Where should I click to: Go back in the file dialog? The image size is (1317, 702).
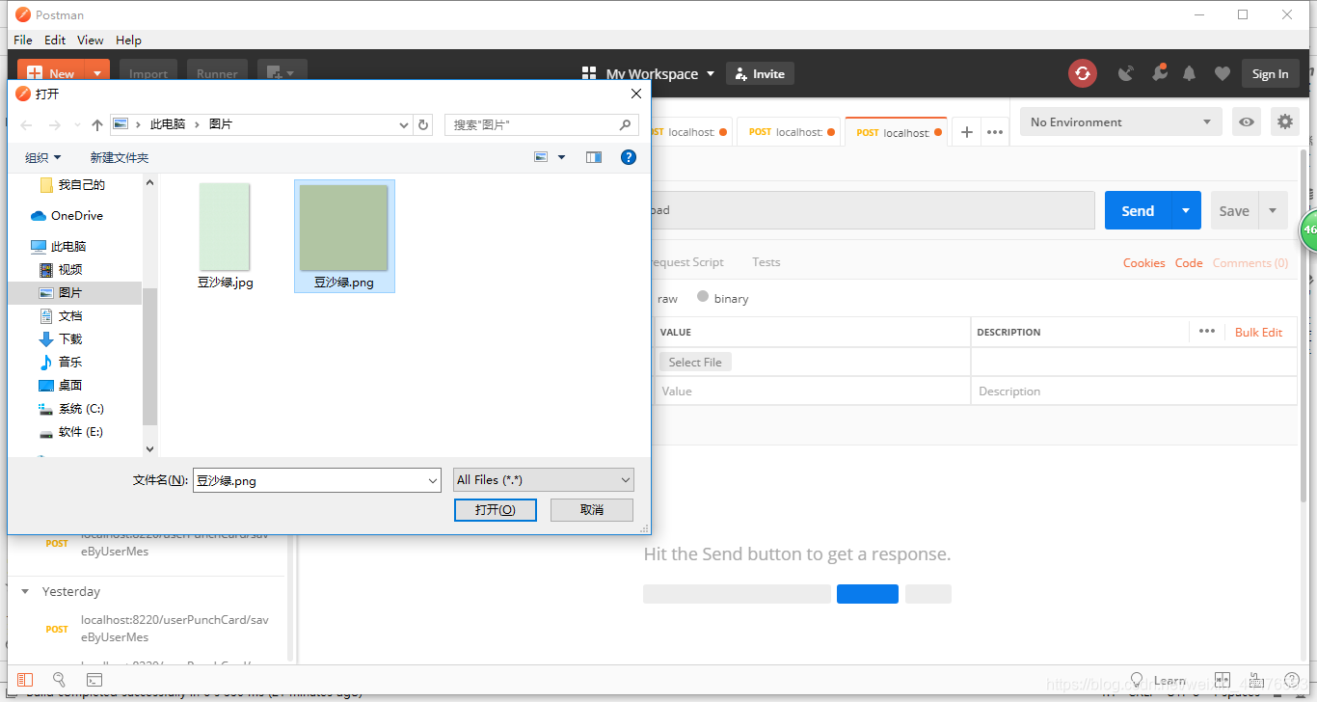(x=26, y=124)
